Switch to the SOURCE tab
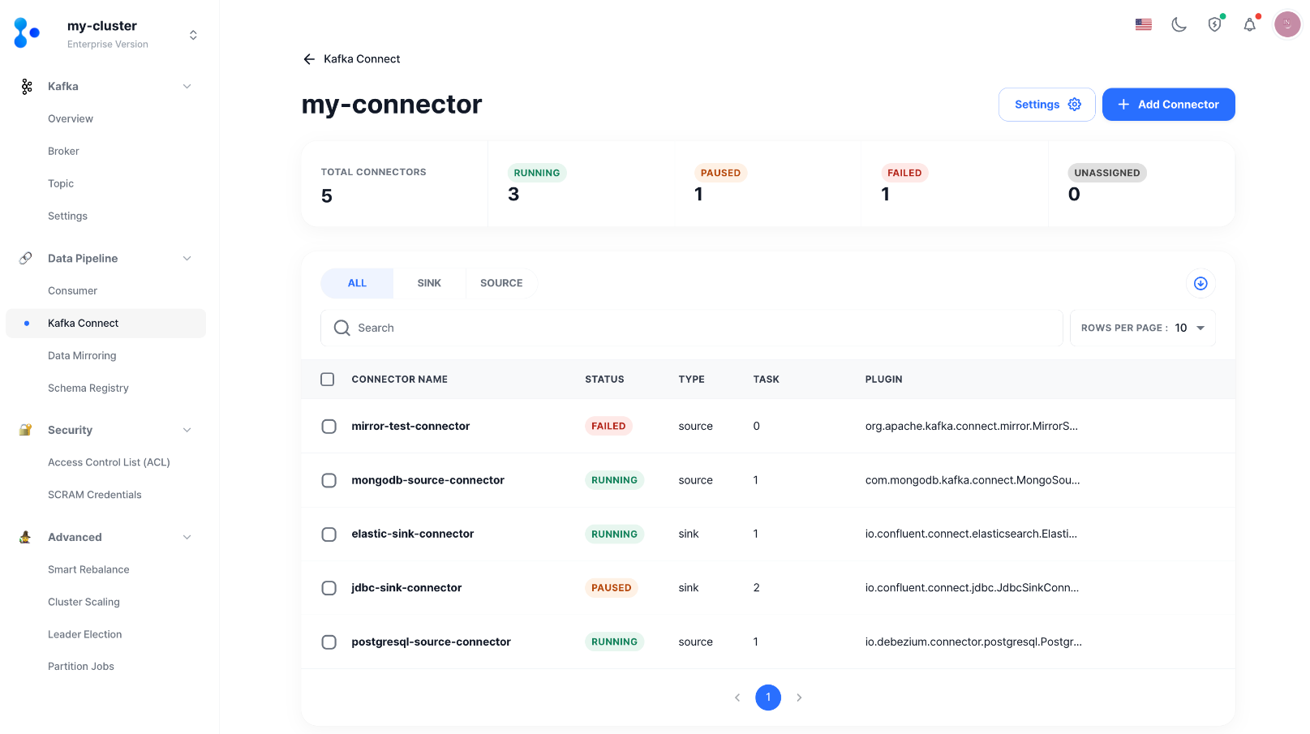 coord(501,283)
